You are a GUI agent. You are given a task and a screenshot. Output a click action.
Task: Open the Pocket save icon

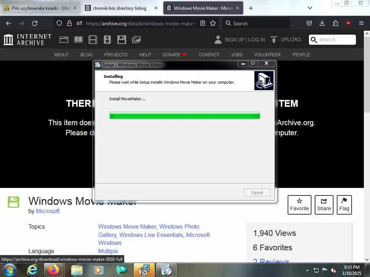coord(309,23)
